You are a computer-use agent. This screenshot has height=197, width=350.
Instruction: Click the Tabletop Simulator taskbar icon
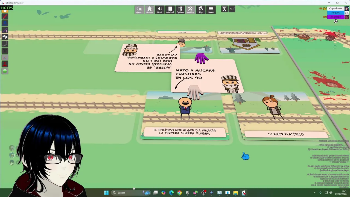point(243,193)
